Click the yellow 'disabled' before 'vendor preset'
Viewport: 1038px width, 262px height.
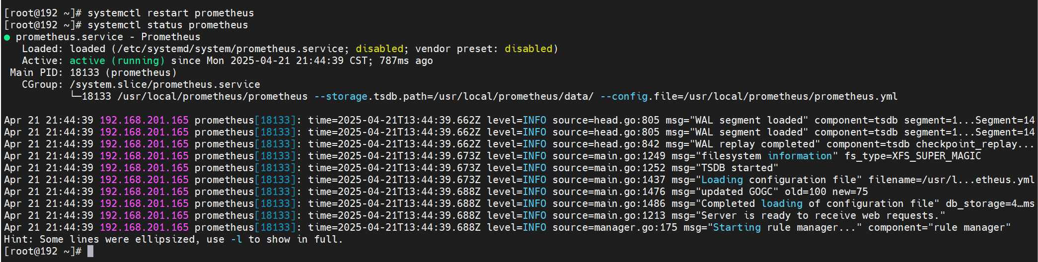(379, 49)
